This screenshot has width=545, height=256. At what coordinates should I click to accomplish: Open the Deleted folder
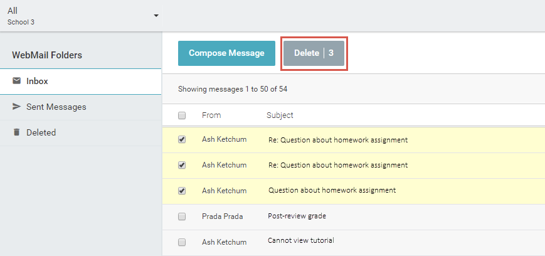(x=81, y=133)
